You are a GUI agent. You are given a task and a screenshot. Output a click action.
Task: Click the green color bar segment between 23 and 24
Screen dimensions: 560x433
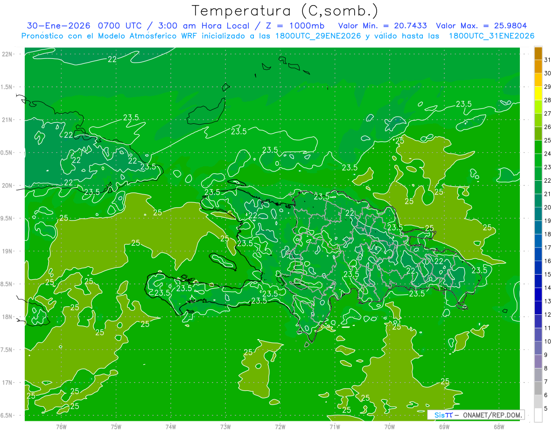click(538, 160)
